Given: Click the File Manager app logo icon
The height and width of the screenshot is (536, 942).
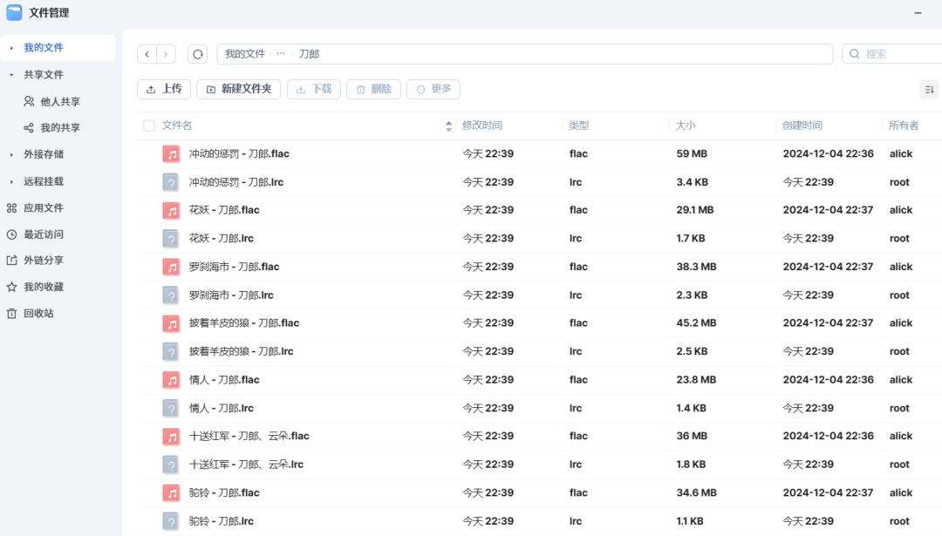Looking at the screenshot, I should tap(15, 12).
